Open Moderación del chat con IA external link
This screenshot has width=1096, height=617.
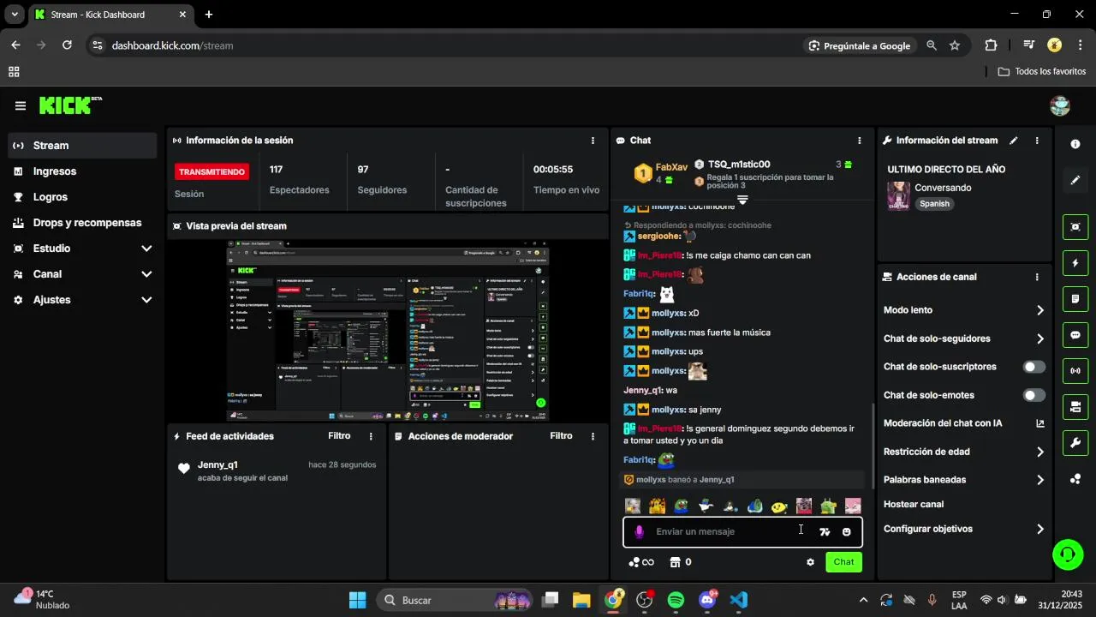[1040, 423]
